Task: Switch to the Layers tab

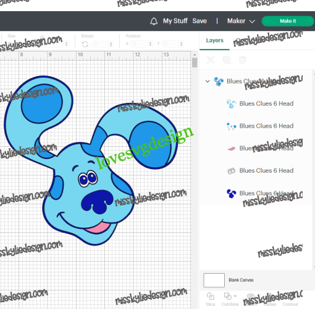Action: click(214, 40)
